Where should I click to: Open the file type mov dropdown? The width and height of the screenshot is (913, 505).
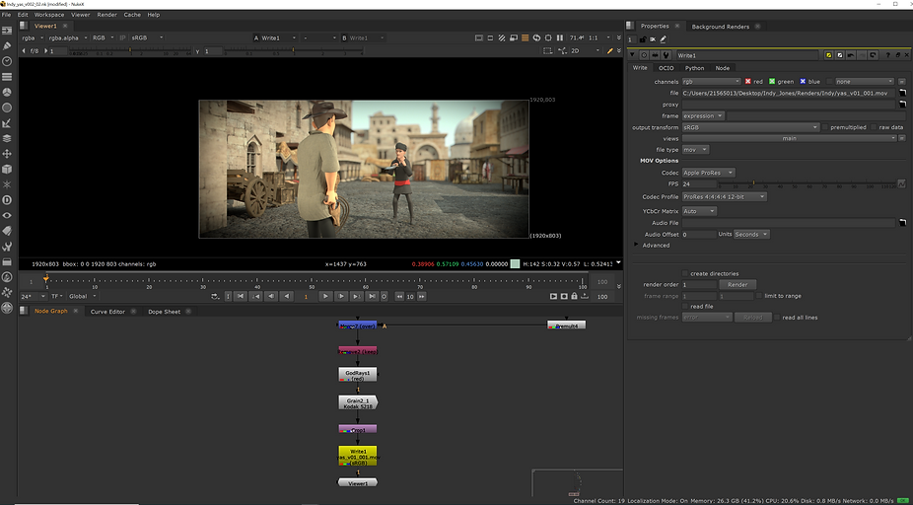[695, 150]
